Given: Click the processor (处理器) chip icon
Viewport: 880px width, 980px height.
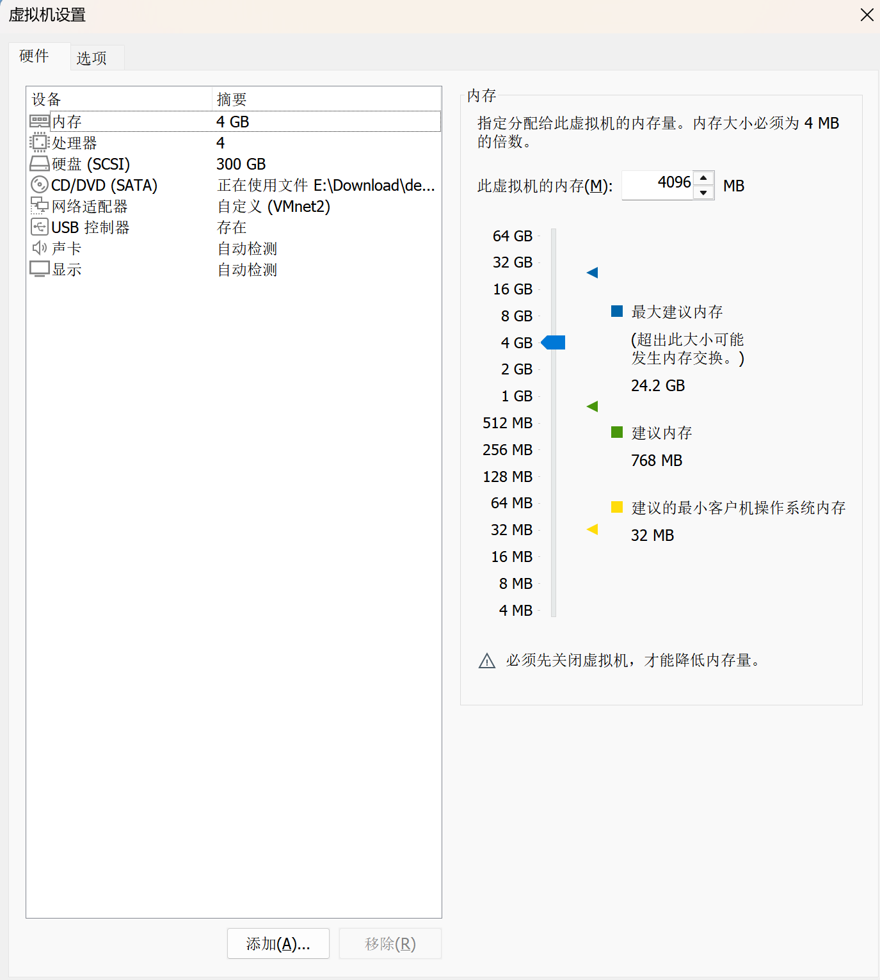Looking at the screenshot, I should click(40, 142).
